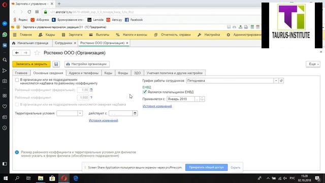
Task: Open the 'Кадры' menu section
Action: (x=47, y=35)
